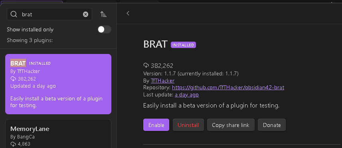Uninstall the BRAT plugin
The height and width of the screenshot is (148, 342).
[188, 125]
